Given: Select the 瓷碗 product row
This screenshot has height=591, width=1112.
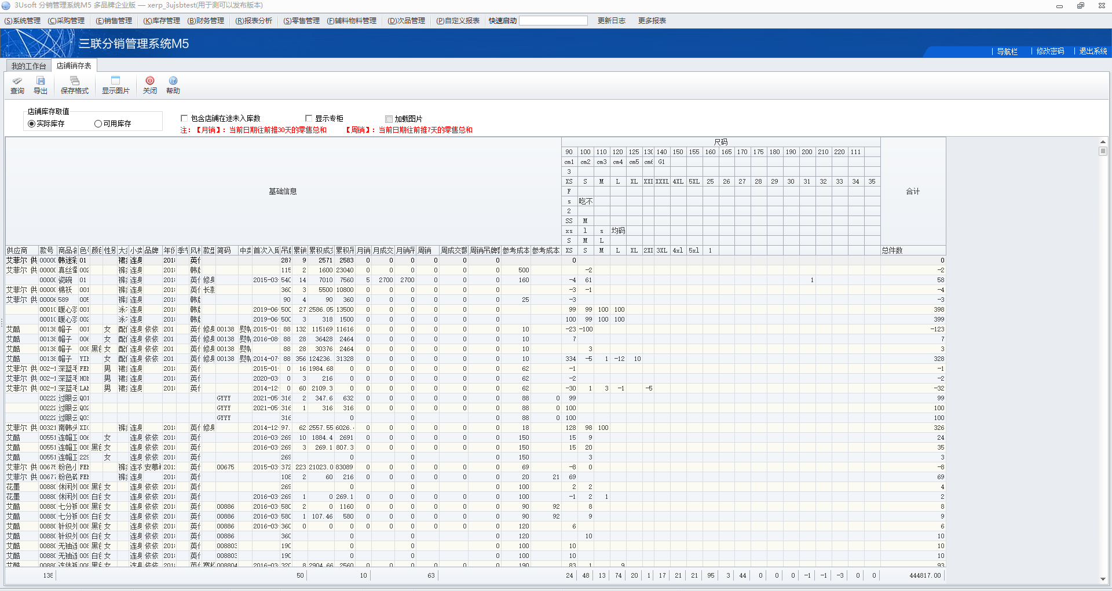Looking at the screenshot, I should (x=475, y=280).
